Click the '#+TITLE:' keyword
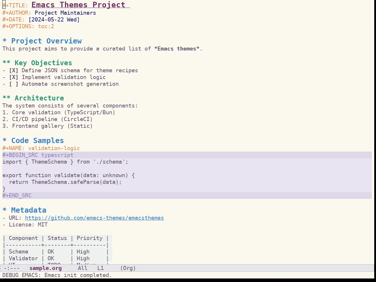Screen dimensions: 376x282 (15, 5)
